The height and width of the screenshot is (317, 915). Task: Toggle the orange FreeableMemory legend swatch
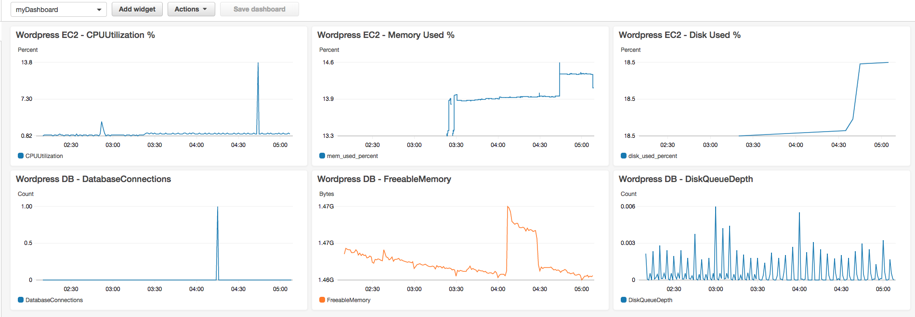[322, 300]
